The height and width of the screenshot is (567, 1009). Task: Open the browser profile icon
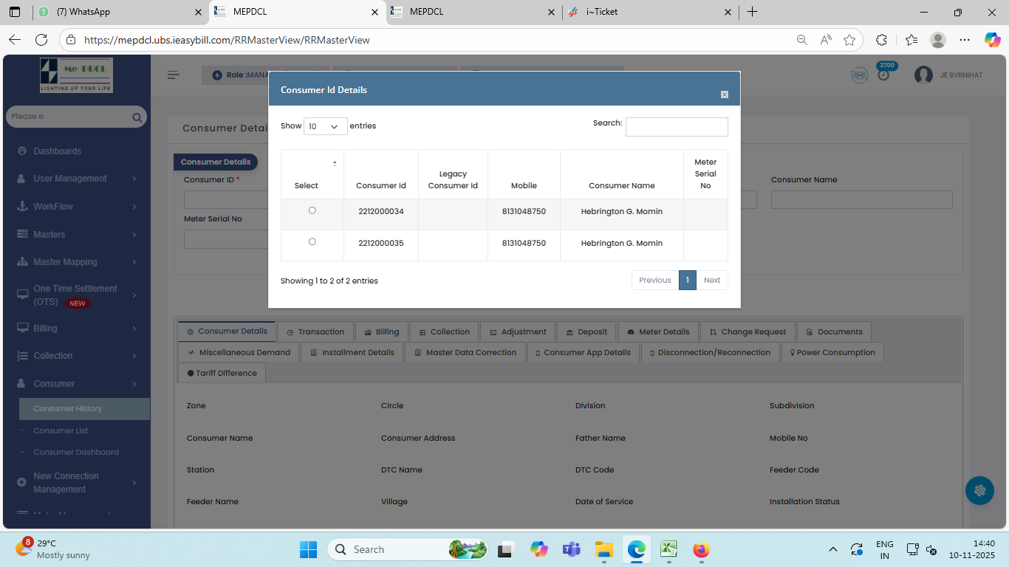tap(938, 40)
